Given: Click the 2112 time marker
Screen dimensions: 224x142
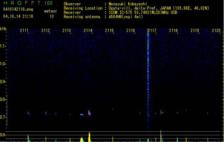Looking at the screenshot, I should [46, 31].
